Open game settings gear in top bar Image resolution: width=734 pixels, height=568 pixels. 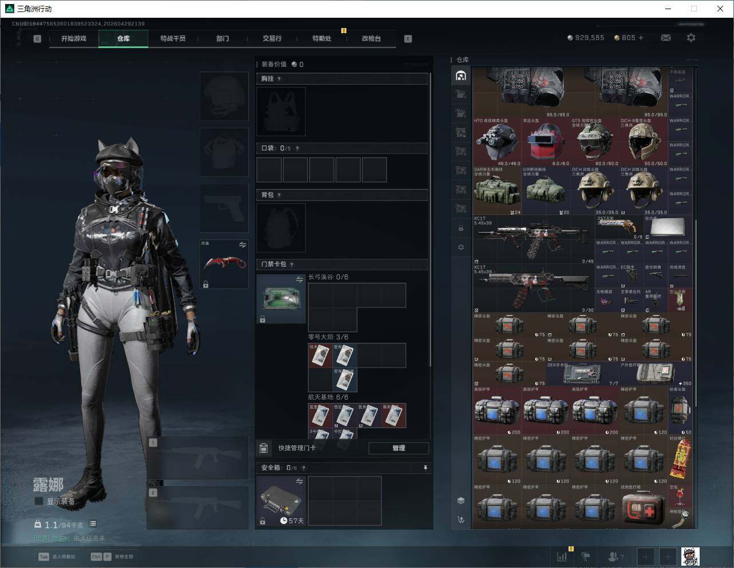691,38
